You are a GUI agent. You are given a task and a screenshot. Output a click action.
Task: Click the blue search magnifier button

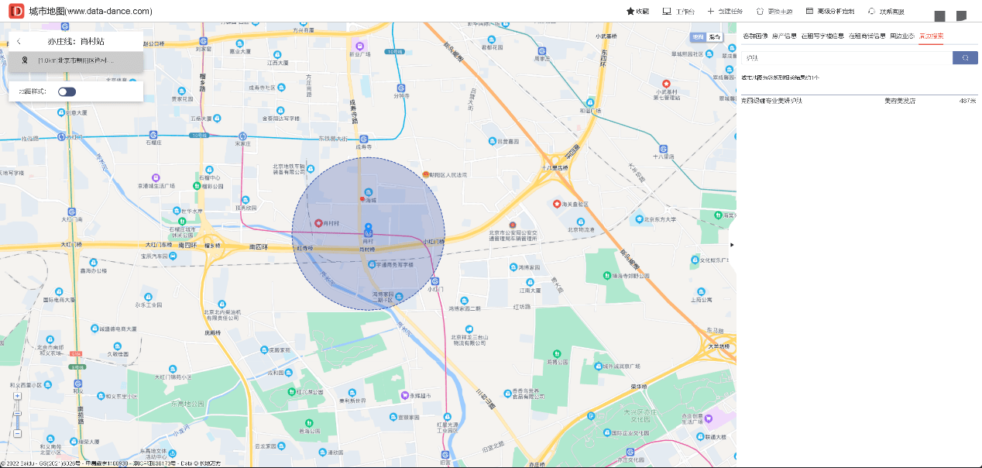[x=965, y=58]
